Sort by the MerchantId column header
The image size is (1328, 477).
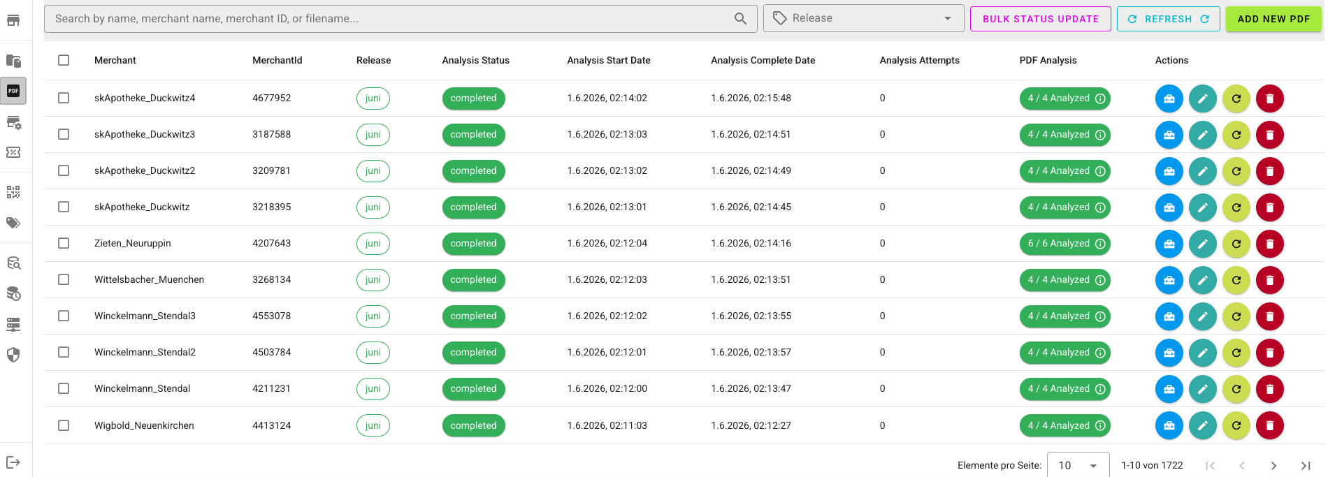(277, 60)
